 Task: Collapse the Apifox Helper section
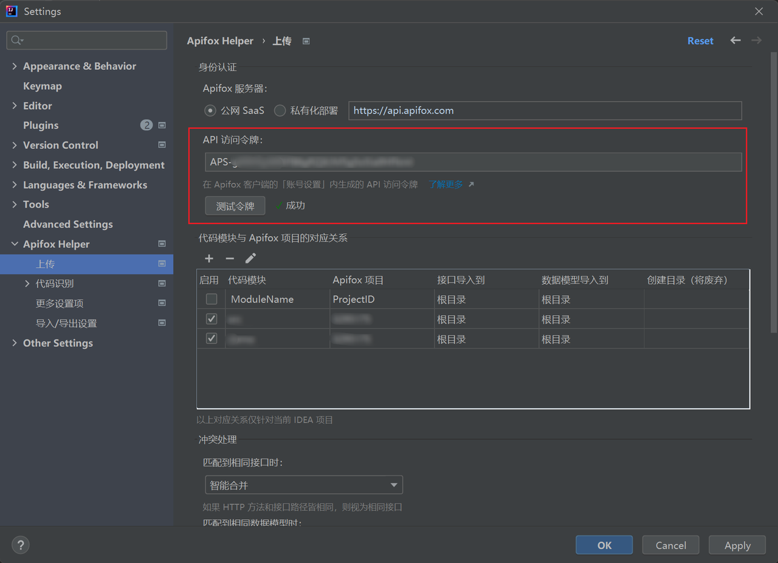click(15, 244)
